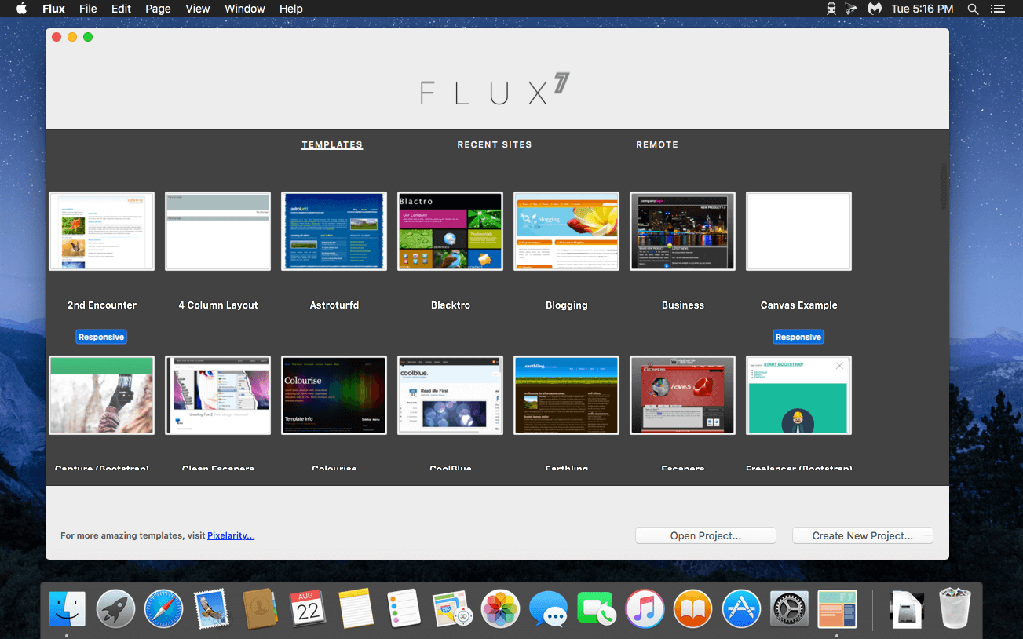Open the App Store from the Dock
The width and height of the screenshot is (1023, 639).
click(741, 609)
